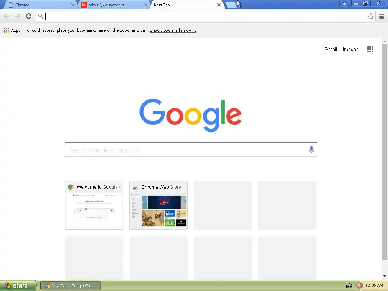Viewport: 388px width, 291px height.
Task: Restore down the Chrome window
Action: pos(366,3)
